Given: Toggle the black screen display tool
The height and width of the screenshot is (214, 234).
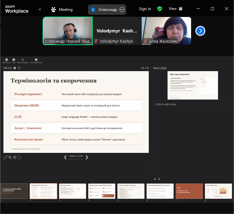Looking at the screenshot, I should point(15,157).
